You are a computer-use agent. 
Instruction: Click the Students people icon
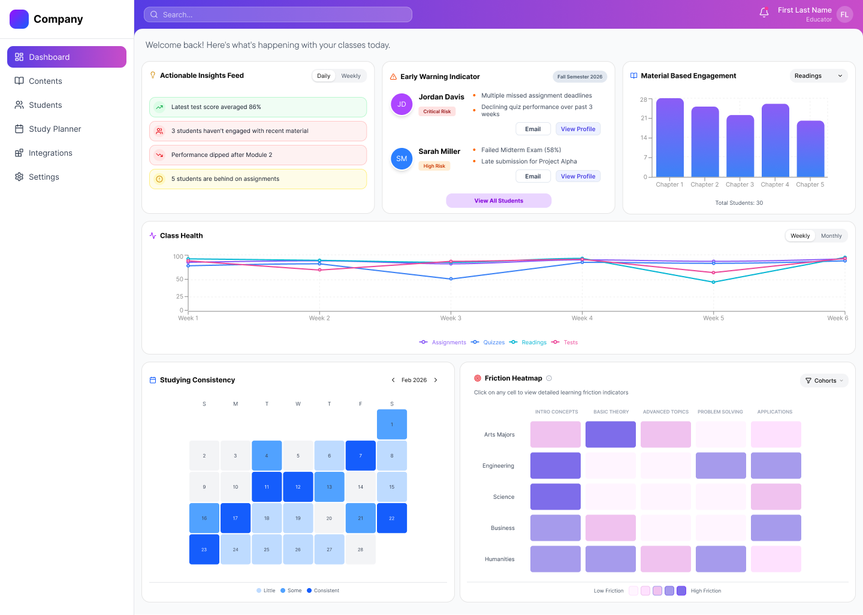(19, 105)
